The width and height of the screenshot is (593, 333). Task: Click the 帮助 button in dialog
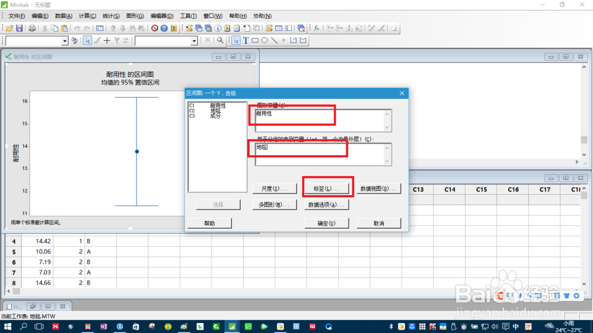pos(209,223)
